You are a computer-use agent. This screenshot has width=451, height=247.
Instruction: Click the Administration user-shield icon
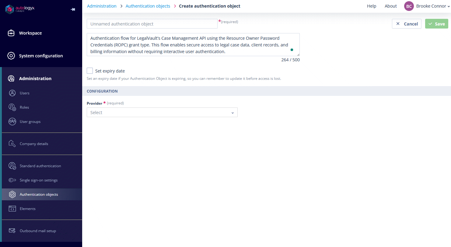(x=11, y=79)
